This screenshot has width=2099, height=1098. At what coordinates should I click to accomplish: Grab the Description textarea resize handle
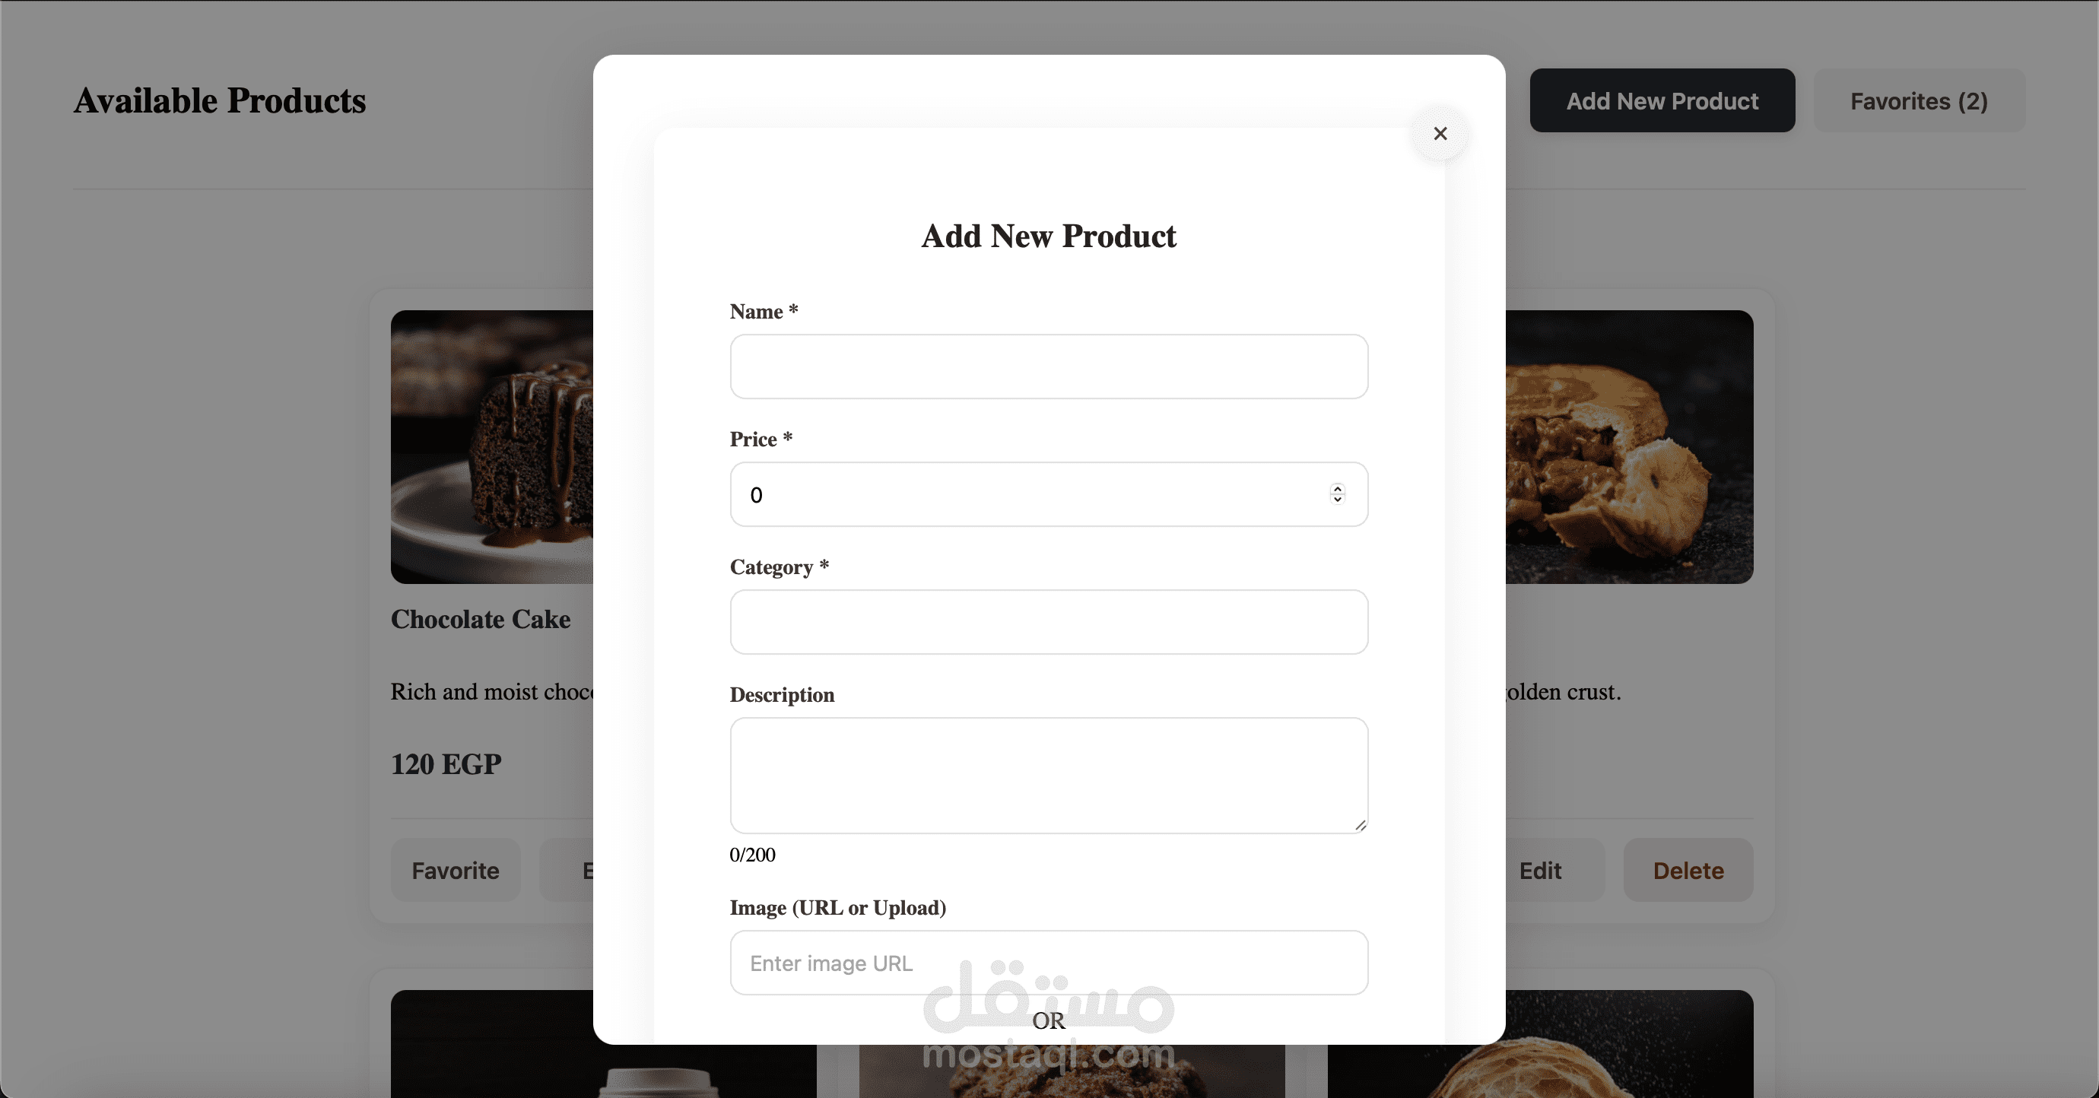pos(1360,826)
